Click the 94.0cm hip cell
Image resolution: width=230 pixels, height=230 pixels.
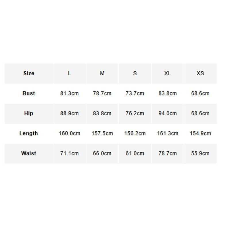coord(168,113)
